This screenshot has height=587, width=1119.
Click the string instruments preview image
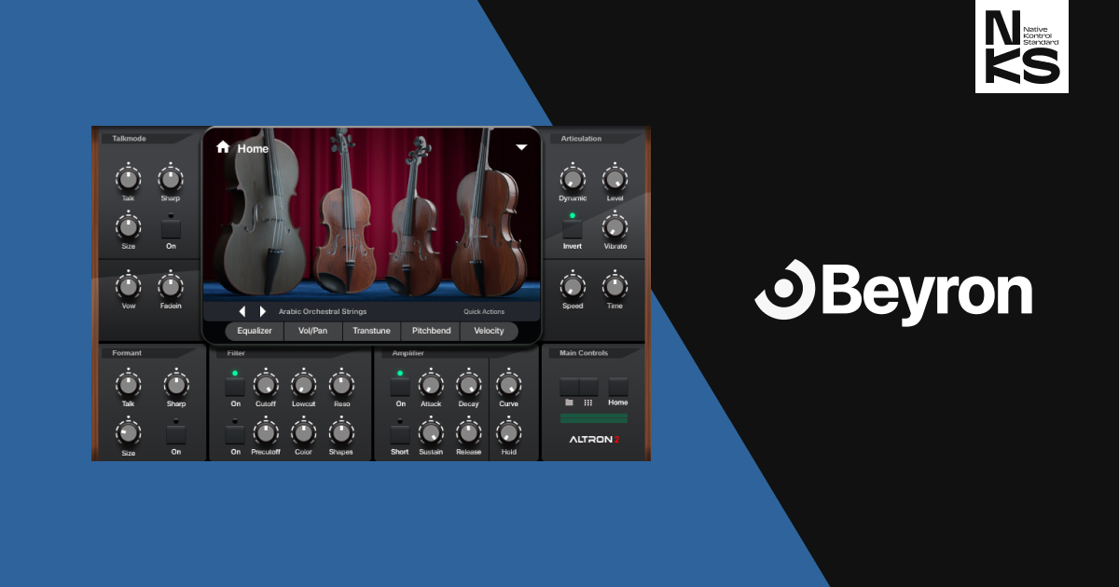pyautogui.click(x=373, y=224)
